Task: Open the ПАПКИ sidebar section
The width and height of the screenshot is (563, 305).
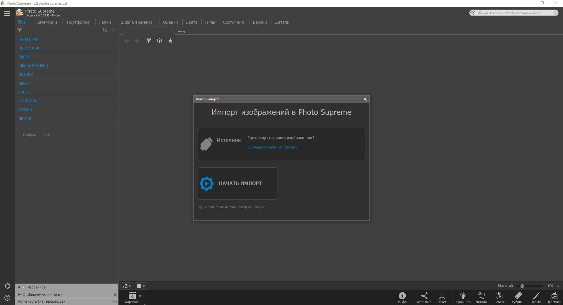Action: tap(24, 57)
